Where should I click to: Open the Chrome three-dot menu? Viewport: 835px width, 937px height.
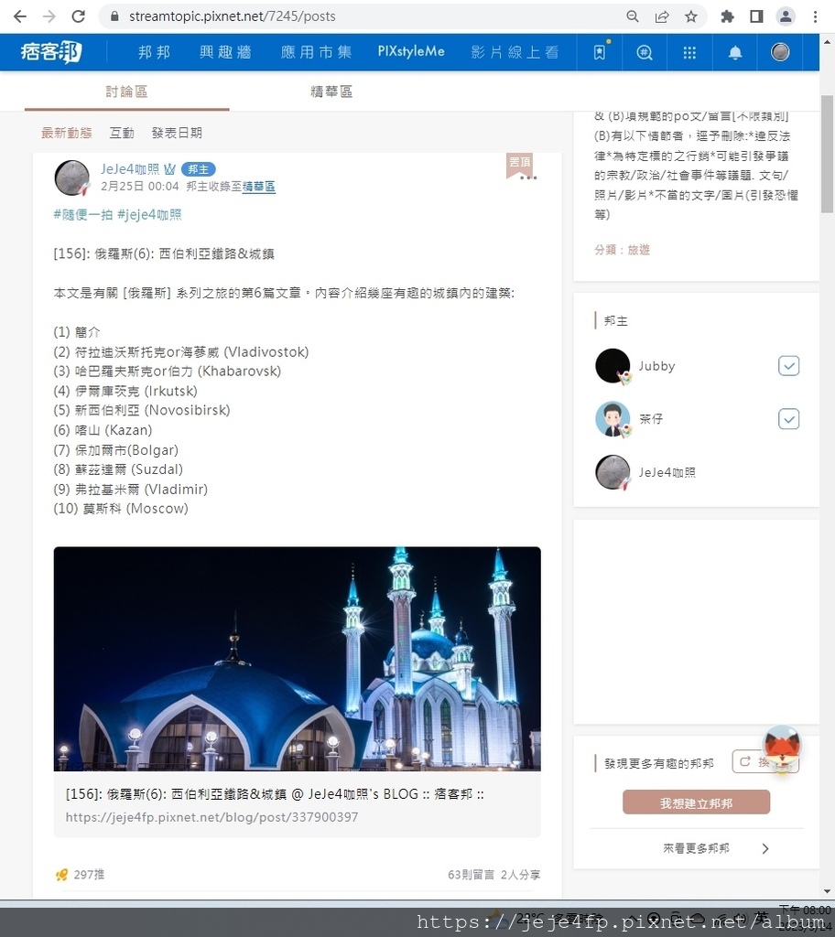815,16
